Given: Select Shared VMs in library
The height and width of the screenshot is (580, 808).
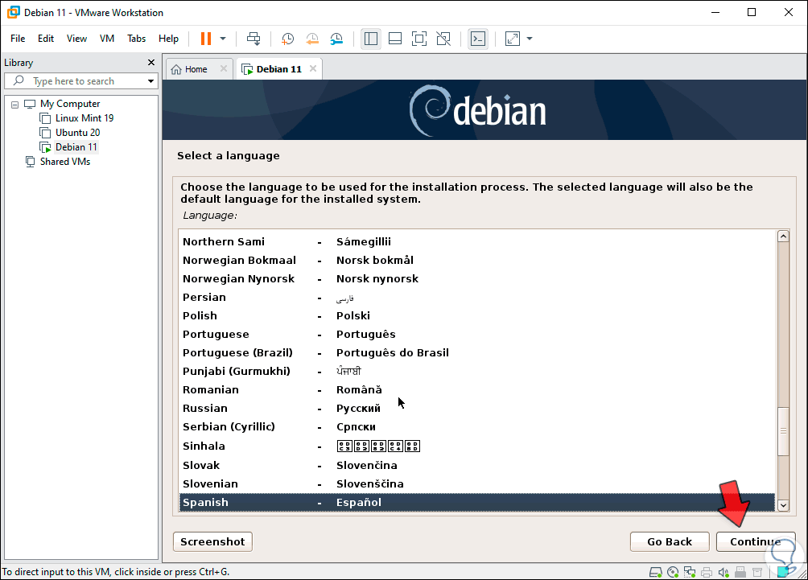Looking at the screenshot, I should (x=65, y=161).
